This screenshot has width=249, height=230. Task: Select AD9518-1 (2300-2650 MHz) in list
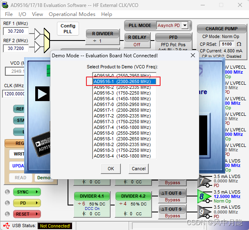coord(124,139)
